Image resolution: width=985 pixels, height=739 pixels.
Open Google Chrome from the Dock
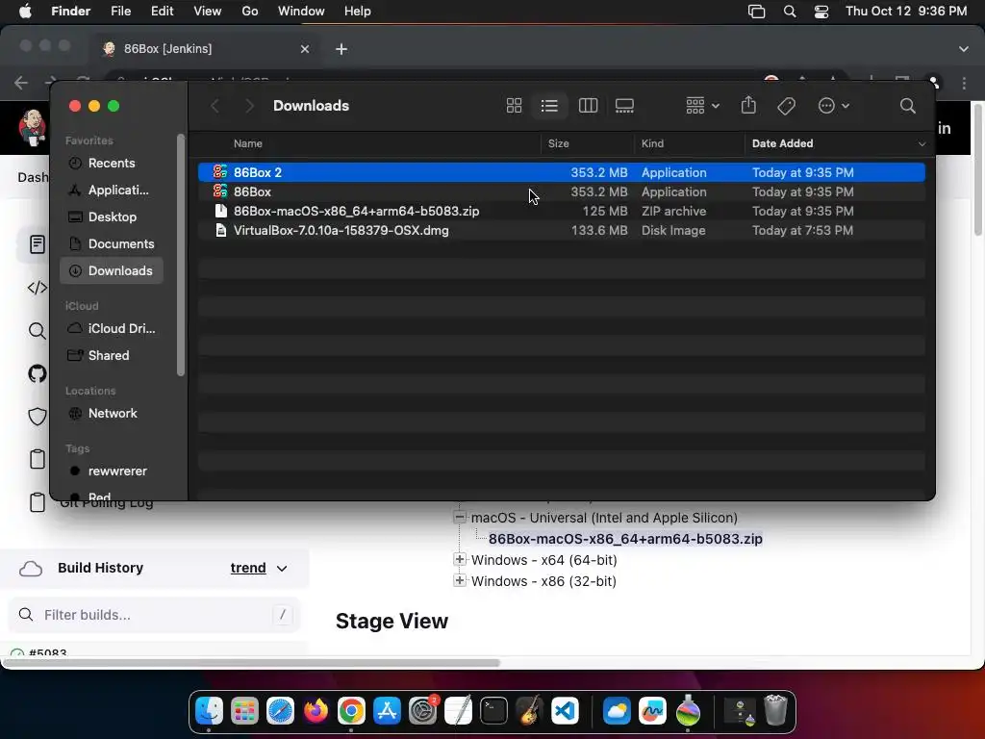[351, 711]
